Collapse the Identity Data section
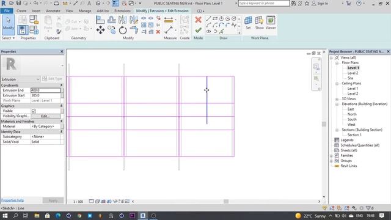391x220 pixels. click(61, 132)
